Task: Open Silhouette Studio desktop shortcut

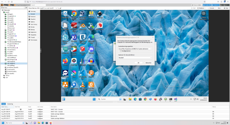Action: coord(65,39)
